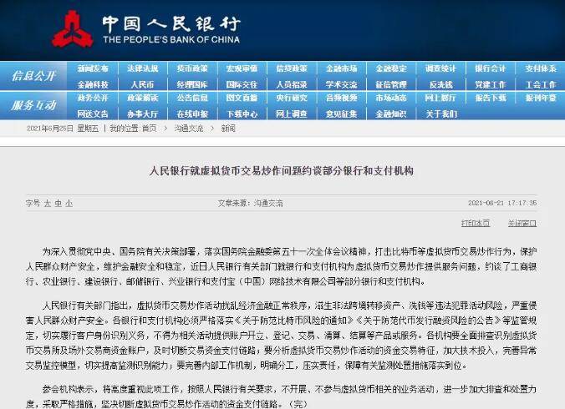Open the 货币政策 navigation item
The width and height of the screenshot is (565, 409).
click(x=192, y=68)
